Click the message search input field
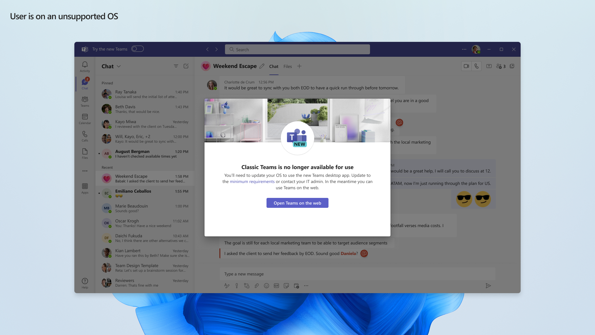 point(297,49)
